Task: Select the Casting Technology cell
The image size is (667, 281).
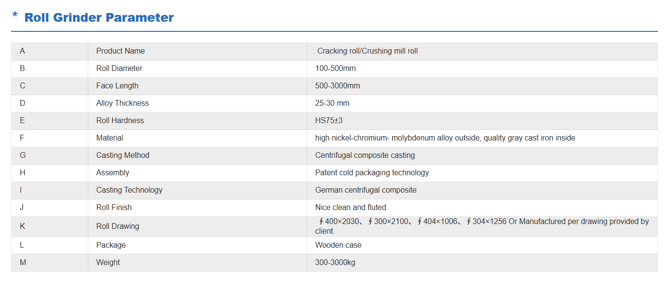Action: 129,190
